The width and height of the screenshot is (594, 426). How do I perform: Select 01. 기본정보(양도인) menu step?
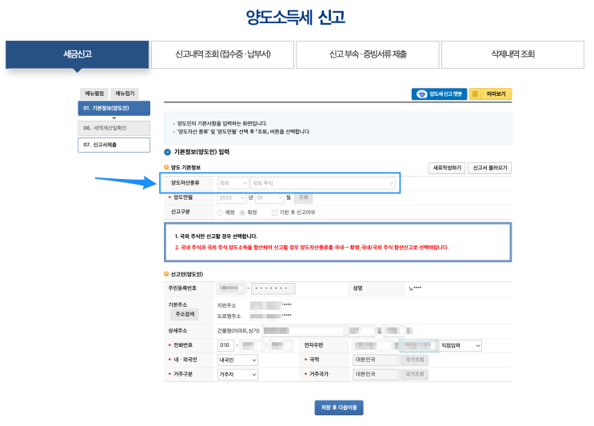114,109
